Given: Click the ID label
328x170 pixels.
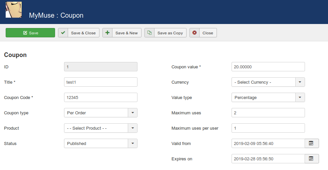Looking at the screenshot, I should (6, 67).
